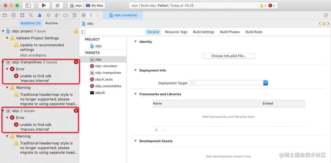Go back in editor history
331x163 pixels.
91,15
